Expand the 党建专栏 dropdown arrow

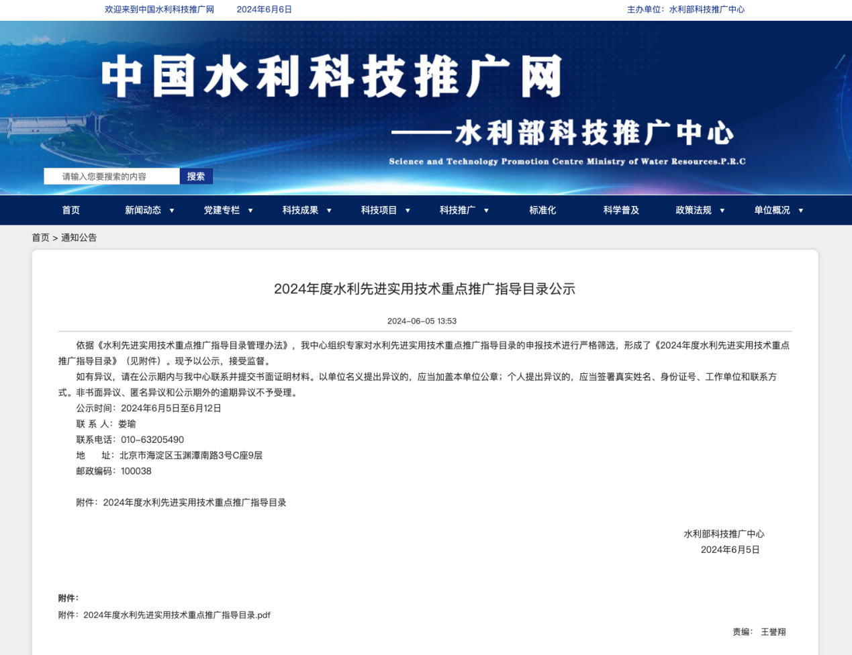[x=250, y=211]
